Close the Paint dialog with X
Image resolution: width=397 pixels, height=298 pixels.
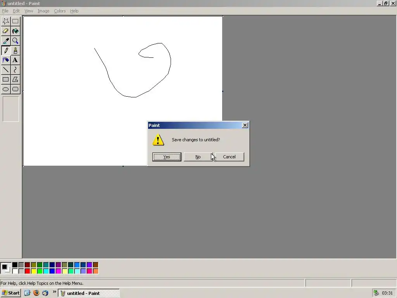245,125
